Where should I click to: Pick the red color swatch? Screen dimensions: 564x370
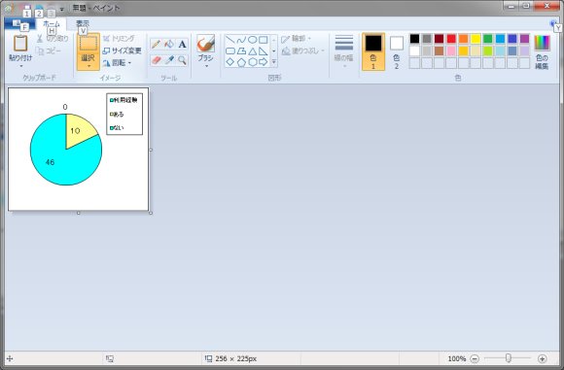[x=451, y=39]
